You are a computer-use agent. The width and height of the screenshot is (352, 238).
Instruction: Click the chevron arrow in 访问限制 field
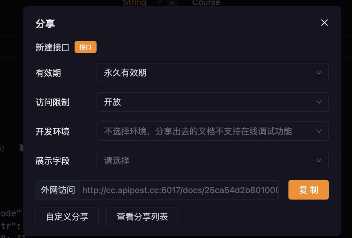click(319, 102)
